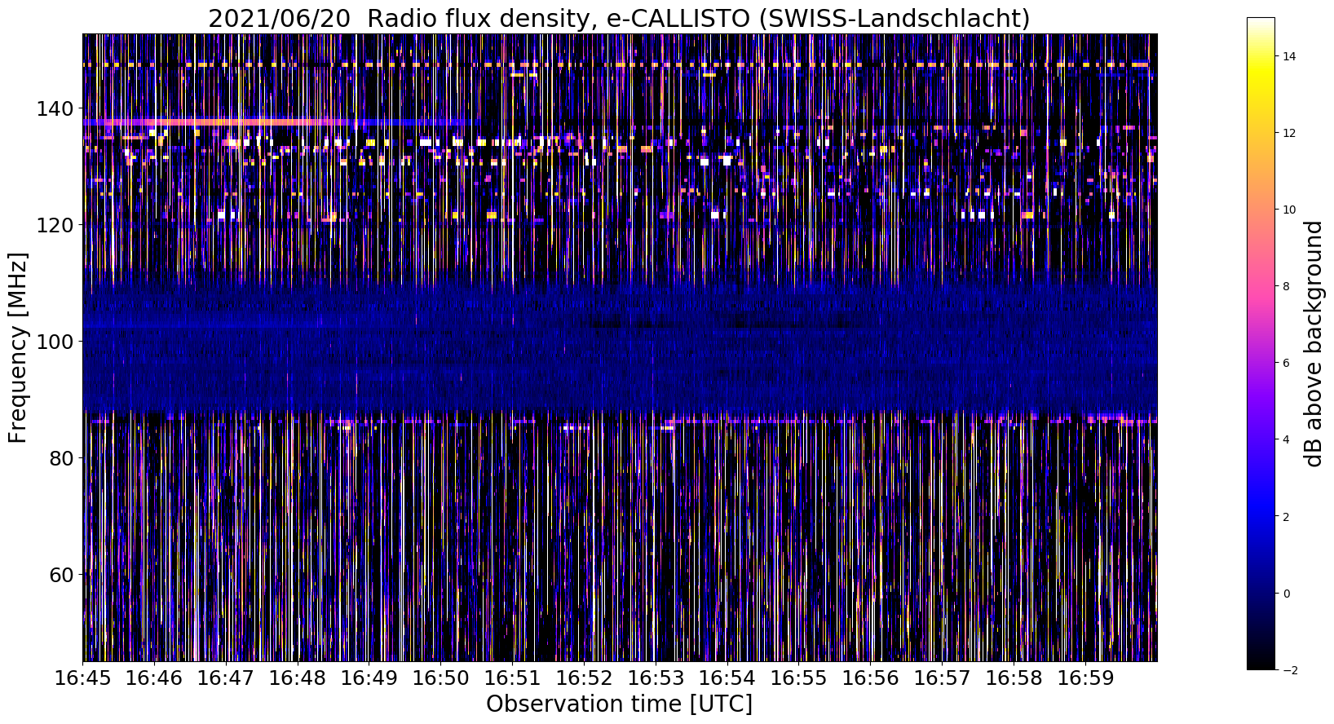
Task: Click the 16:47 time tick label
Action: point(226,678)
